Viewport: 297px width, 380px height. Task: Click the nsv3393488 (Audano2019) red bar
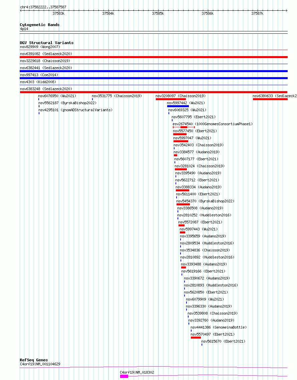[x=184, y=267]
